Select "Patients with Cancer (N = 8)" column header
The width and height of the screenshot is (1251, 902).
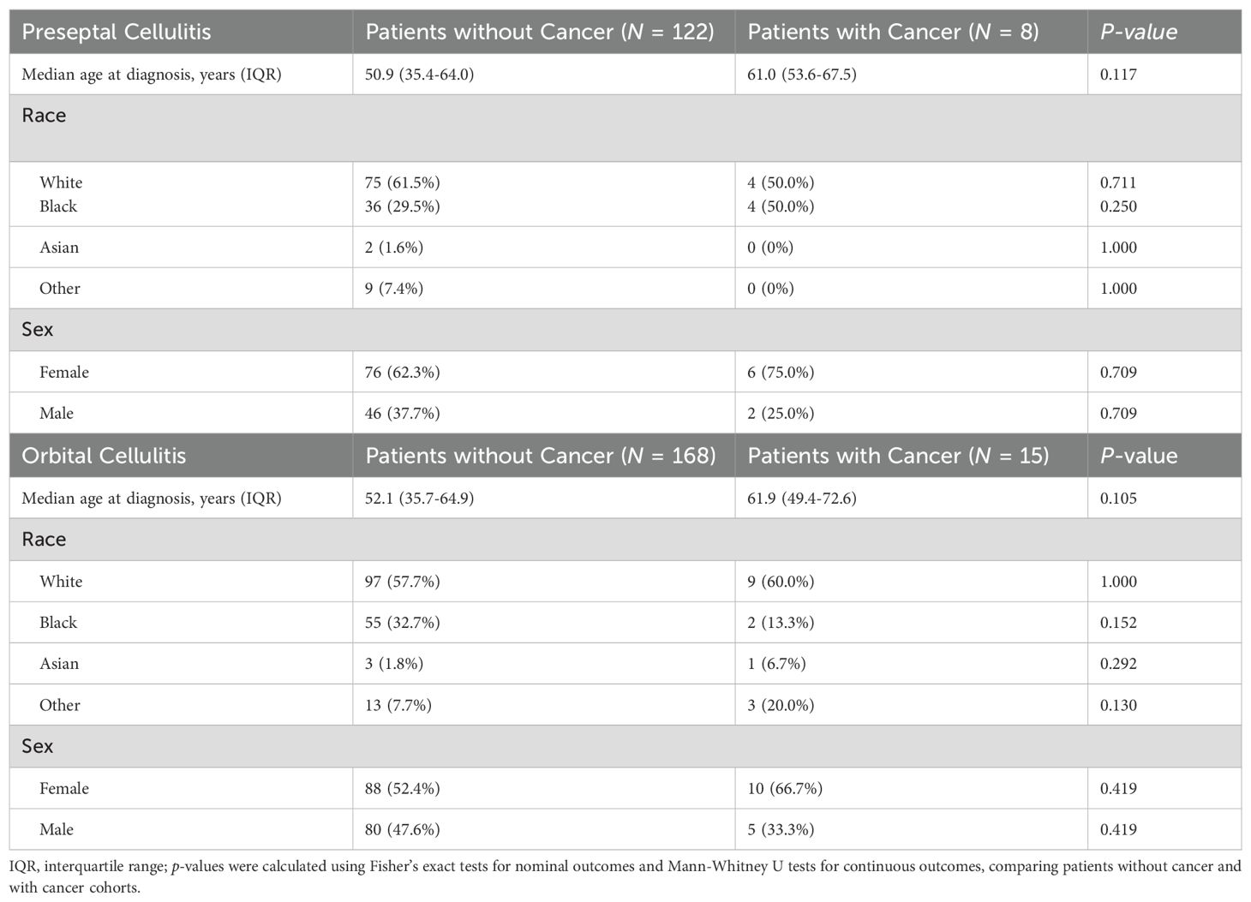tap(893, 32)
